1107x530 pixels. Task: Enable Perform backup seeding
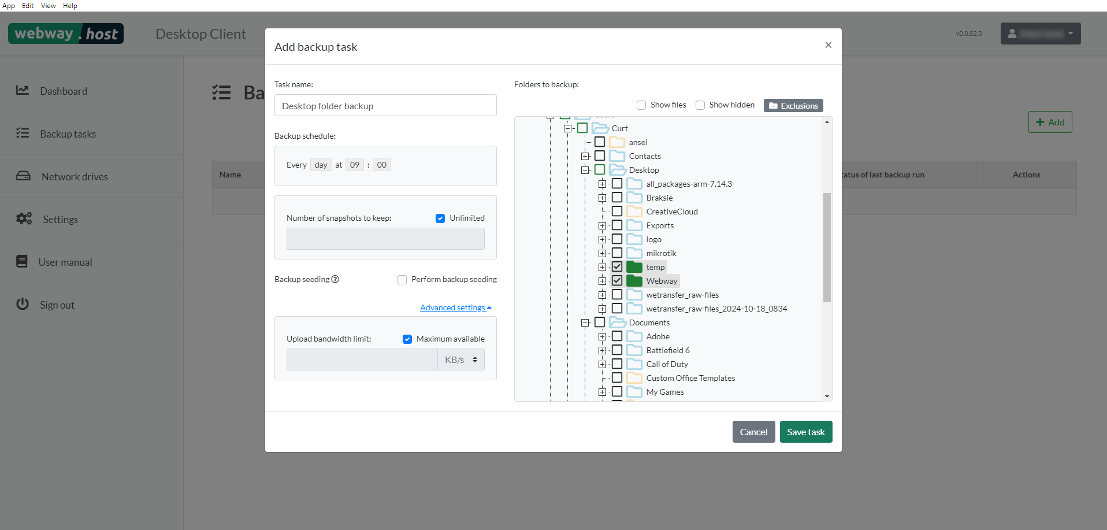tap(402, 279)
